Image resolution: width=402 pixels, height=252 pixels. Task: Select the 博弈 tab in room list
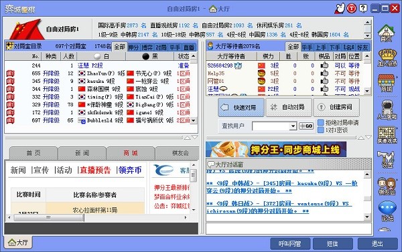tap(147, 47)
